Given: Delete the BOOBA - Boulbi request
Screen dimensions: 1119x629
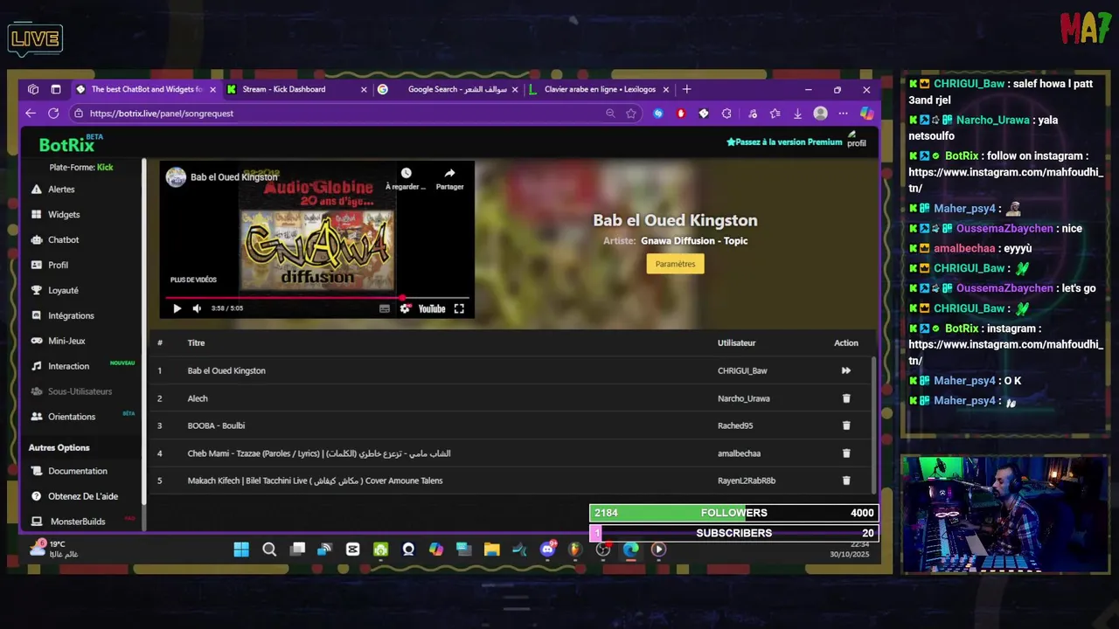Looking at the screenshot, I should pyautogui.click(x=846, y=425).
